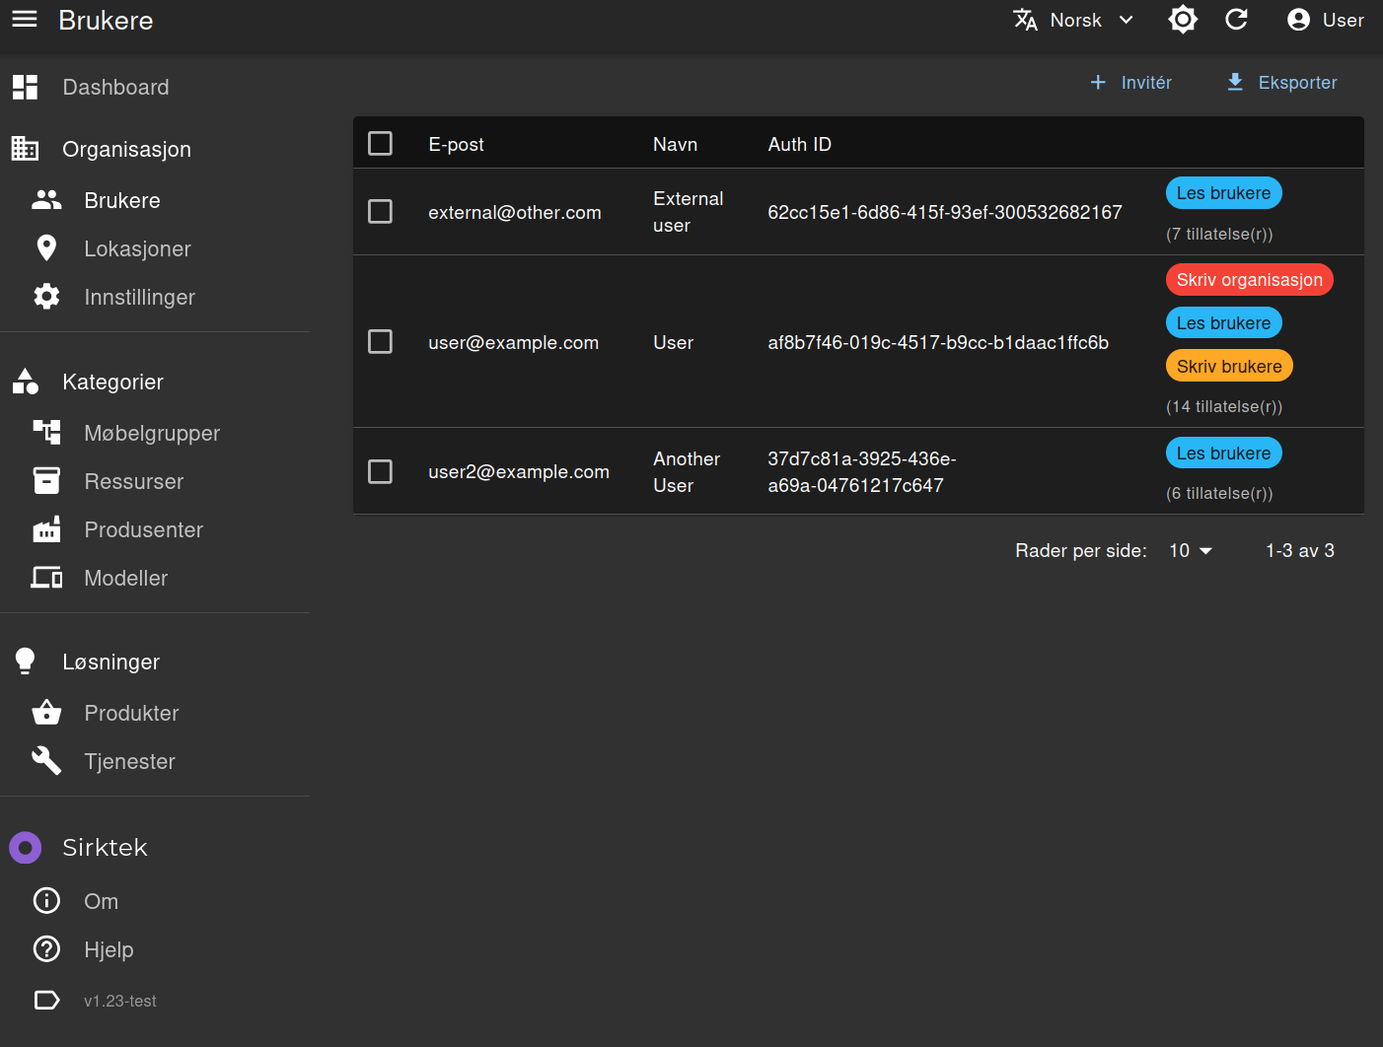
Task: Open the User account menu
Action: click(1325, 20)
